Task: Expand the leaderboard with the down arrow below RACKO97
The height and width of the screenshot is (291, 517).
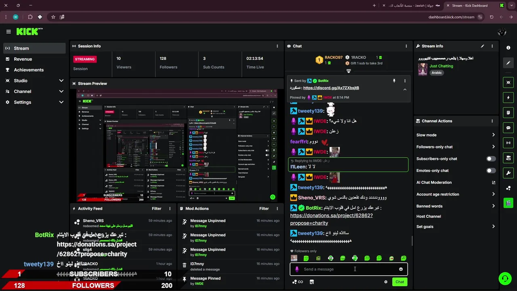Action: 349,71
